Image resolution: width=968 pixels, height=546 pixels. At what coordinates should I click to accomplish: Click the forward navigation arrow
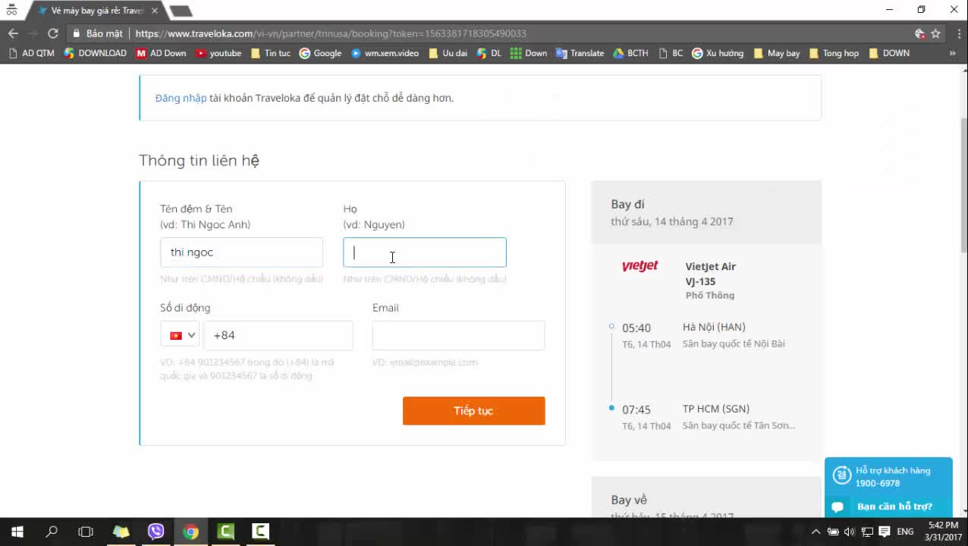click(33, 33)
